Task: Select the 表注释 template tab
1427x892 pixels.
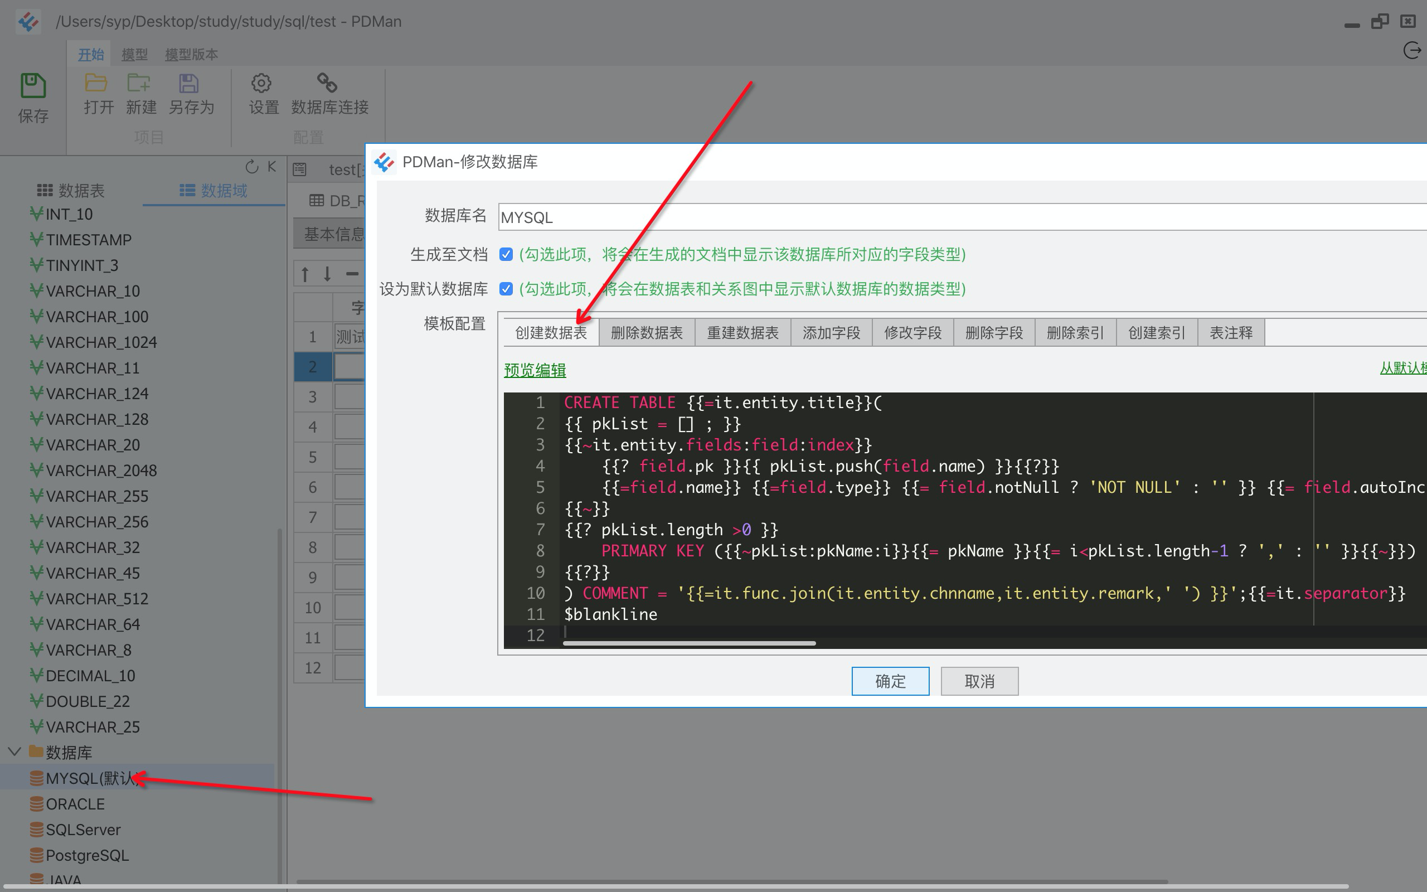Action: [x=1231, y=332]
